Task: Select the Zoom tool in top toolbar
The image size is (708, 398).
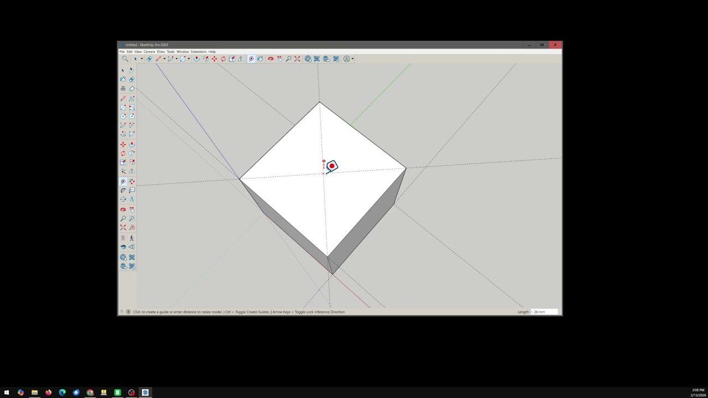Action: 288,59
